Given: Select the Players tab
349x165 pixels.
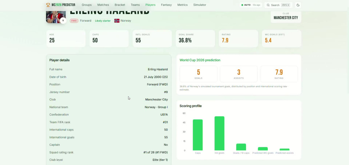Looking at the screenshot, I should click(150, 5).
